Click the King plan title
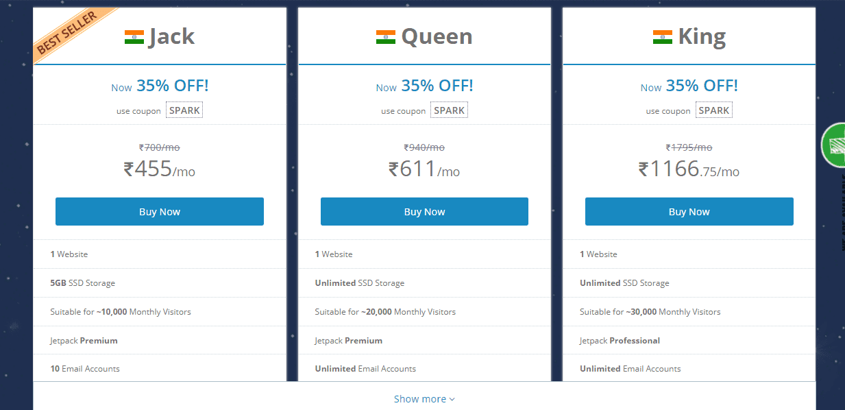Viewport: 845px width, 410px height. click(702, 36)
